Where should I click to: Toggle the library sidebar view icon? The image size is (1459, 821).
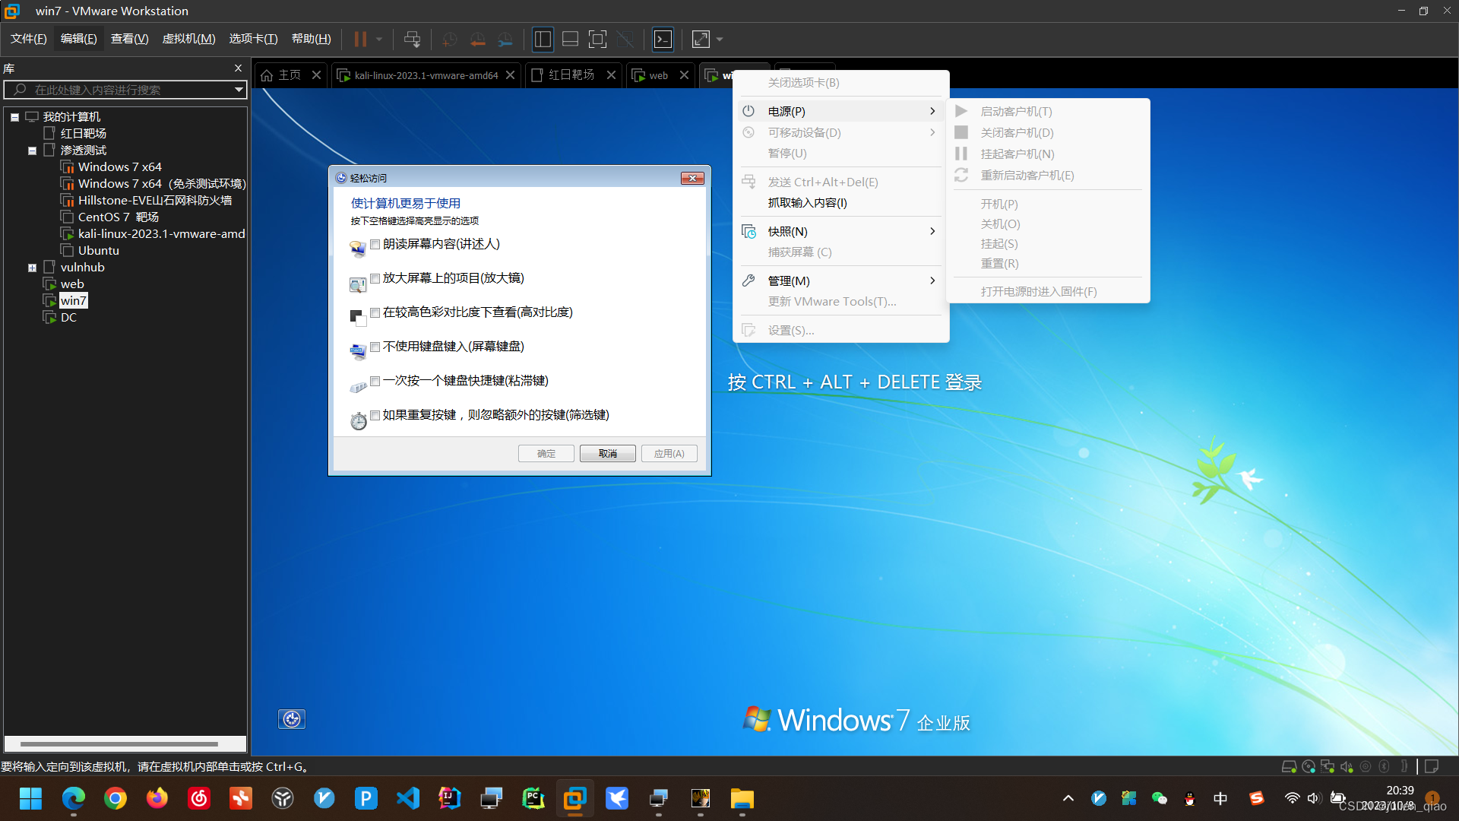click(x=543, y=39)
